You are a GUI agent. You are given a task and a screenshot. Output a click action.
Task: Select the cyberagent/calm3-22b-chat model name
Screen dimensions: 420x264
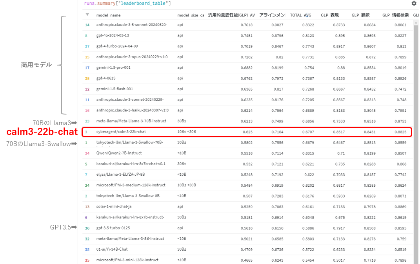(x=121, y=131)
